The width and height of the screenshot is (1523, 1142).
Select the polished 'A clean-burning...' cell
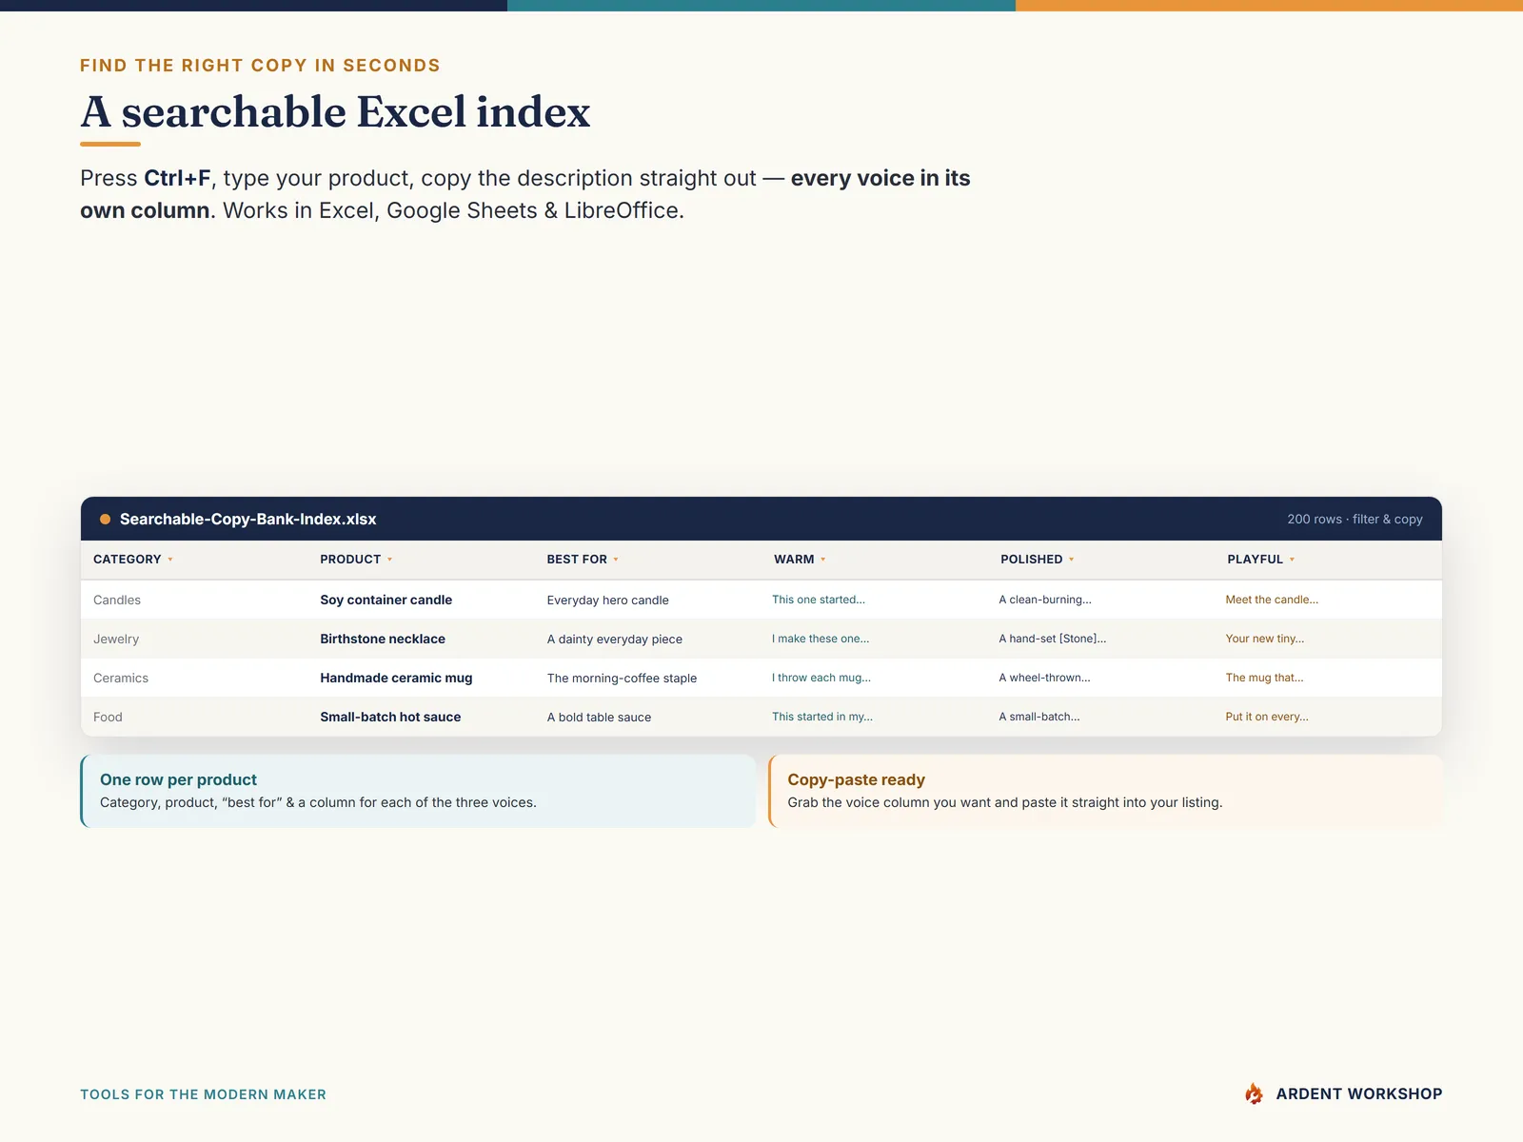pos(1045,600)
